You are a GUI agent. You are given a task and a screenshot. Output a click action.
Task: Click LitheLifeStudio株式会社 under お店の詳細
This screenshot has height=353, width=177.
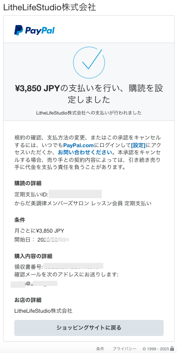point(43,311)
